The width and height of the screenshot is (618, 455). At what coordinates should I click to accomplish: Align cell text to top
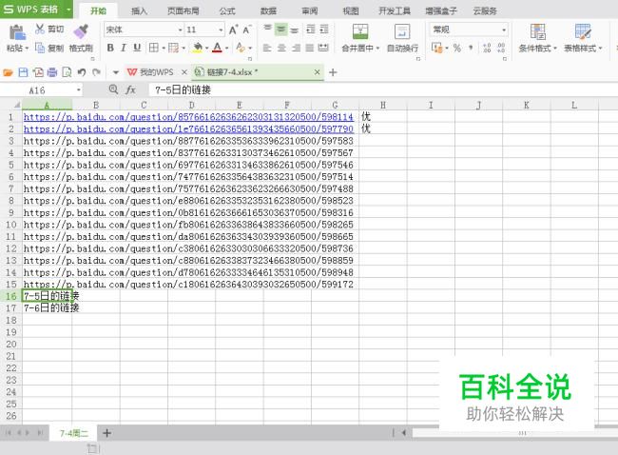click(267, 29)
